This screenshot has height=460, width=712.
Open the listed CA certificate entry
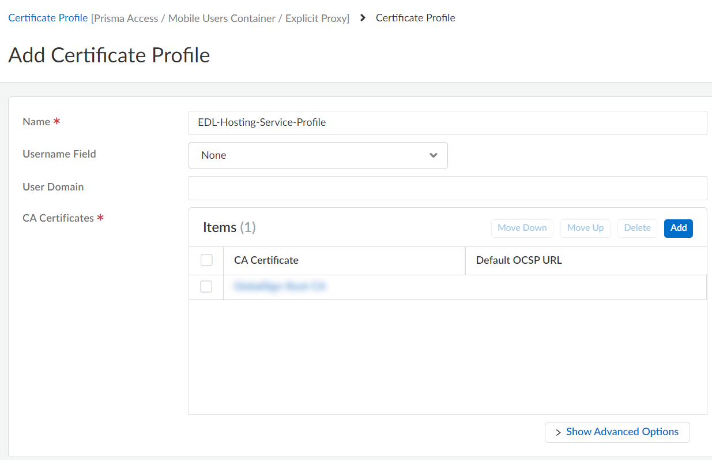pos(280,286)
